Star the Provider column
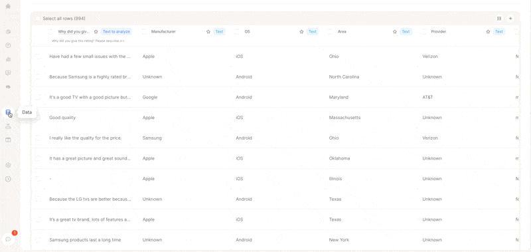This screenshot has height=252, width=531. tap(488, 31)
